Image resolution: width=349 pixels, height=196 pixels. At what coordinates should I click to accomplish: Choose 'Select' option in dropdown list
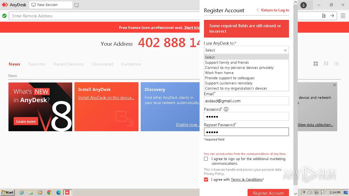coord(246,57)
